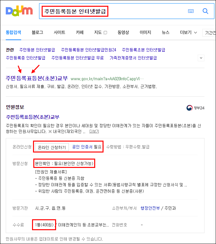This screenshot has width=216, height=244.
Task: Click the www.gov.kr result URL
Action: (x=107, y=79)
